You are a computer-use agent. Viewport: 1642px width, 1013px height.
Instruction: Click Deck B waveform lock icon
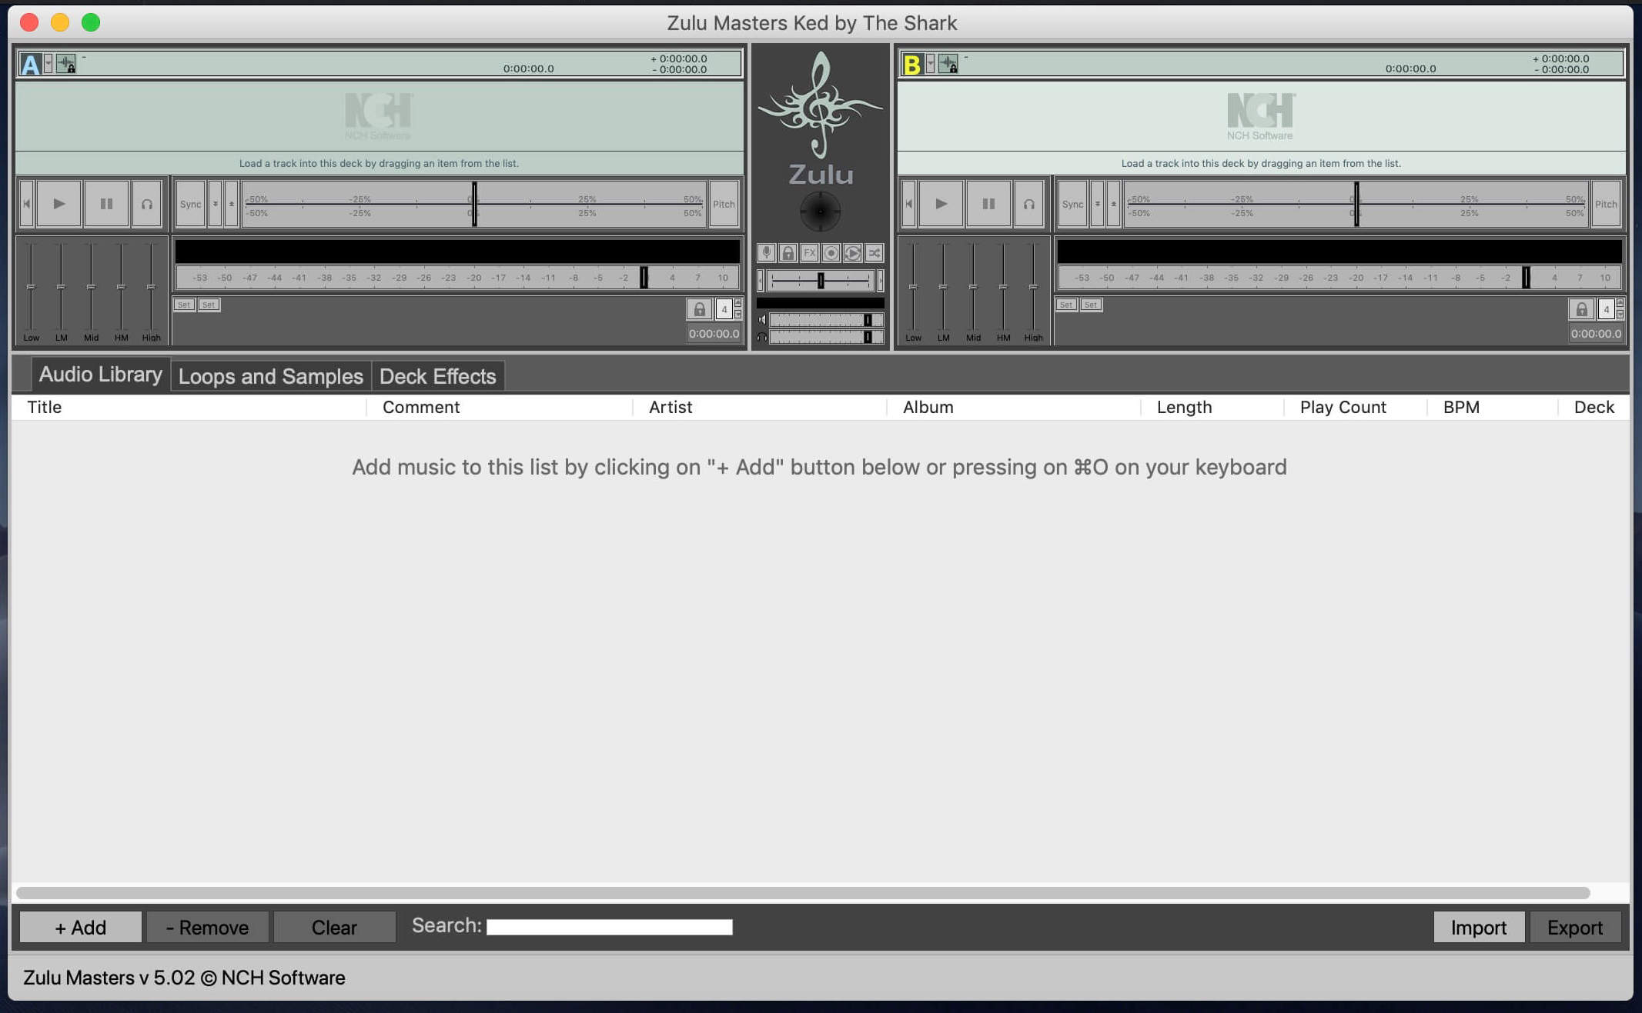point(948,64)
